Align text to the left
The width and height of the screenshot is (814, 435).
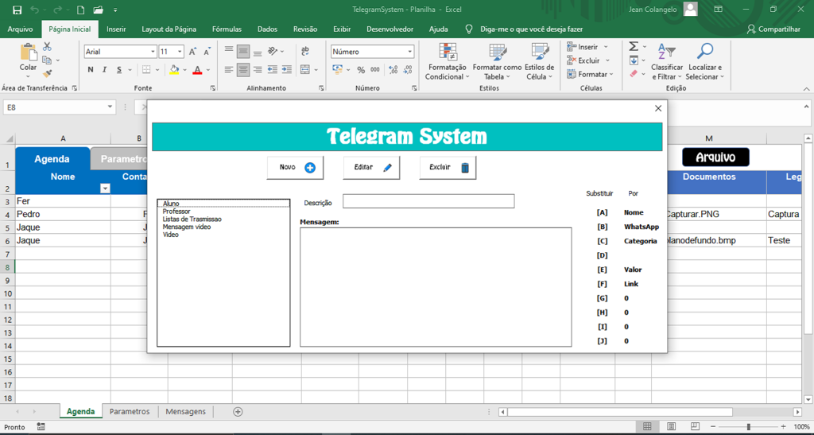[229, 69]
